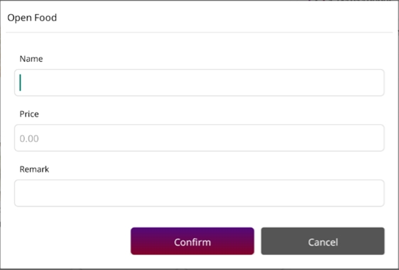Click the text box below Price label

coord(199,138)
